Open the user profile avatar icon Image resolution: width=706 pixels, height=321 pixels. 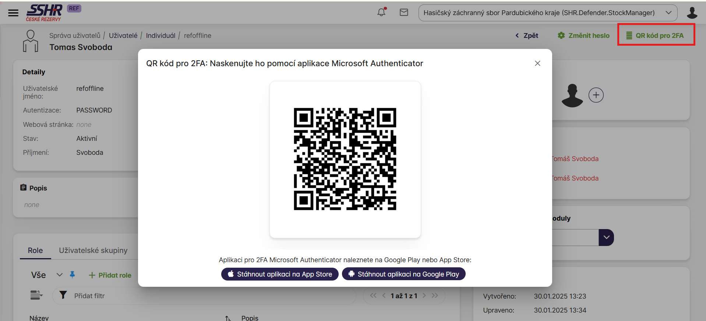coord(692,13)
